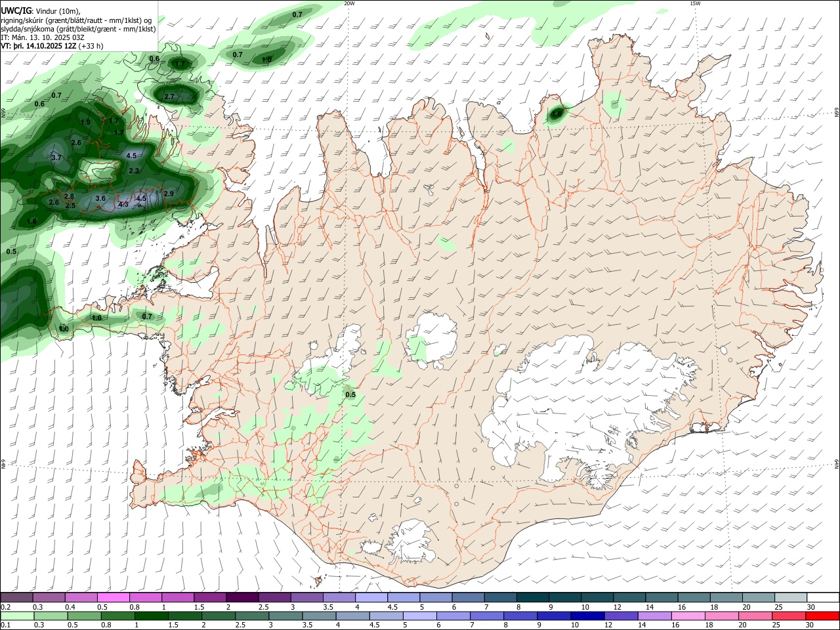Image resolution: width=840 pixels, height=630 pixels.
Task: Select the light grey snow swatch labeled 25
Action: pos(791,598)
